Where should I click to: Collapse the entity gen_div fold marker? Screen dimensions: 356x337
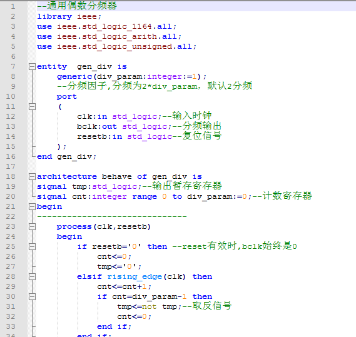(x=33, y=66)
